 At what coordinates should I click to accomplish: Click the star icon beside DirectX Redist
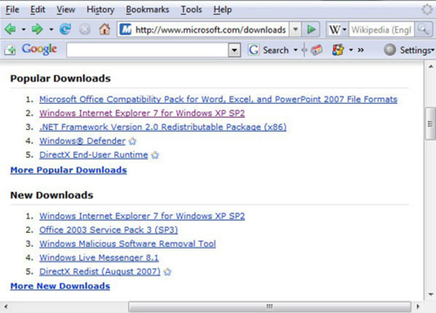[x=167, y=272]
